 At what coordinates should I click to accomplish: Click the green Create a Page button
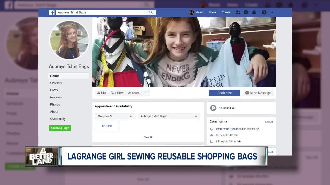60,128
